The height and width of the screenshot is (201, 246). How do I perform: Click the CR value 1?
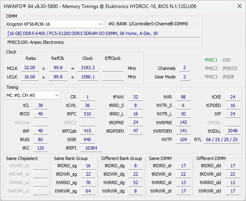[x=87, y=97]
